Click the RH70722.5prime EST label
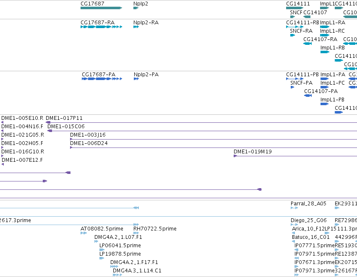 pos(155,229)
